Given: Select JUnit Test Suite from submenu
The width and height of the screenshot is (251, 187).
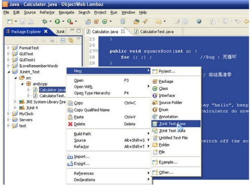Looking at the screenshot, I should (176, 131).
